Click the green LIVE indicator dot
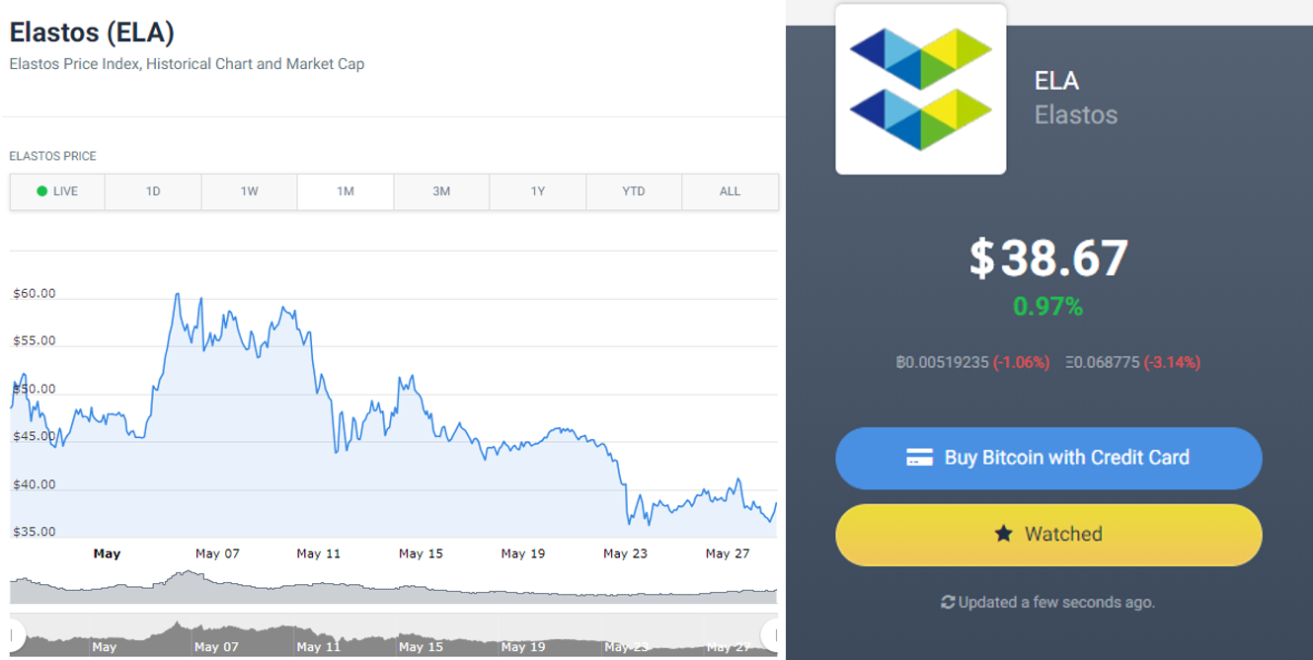The width and height of the screenshot is (1313, 660). tap(41, 191)
